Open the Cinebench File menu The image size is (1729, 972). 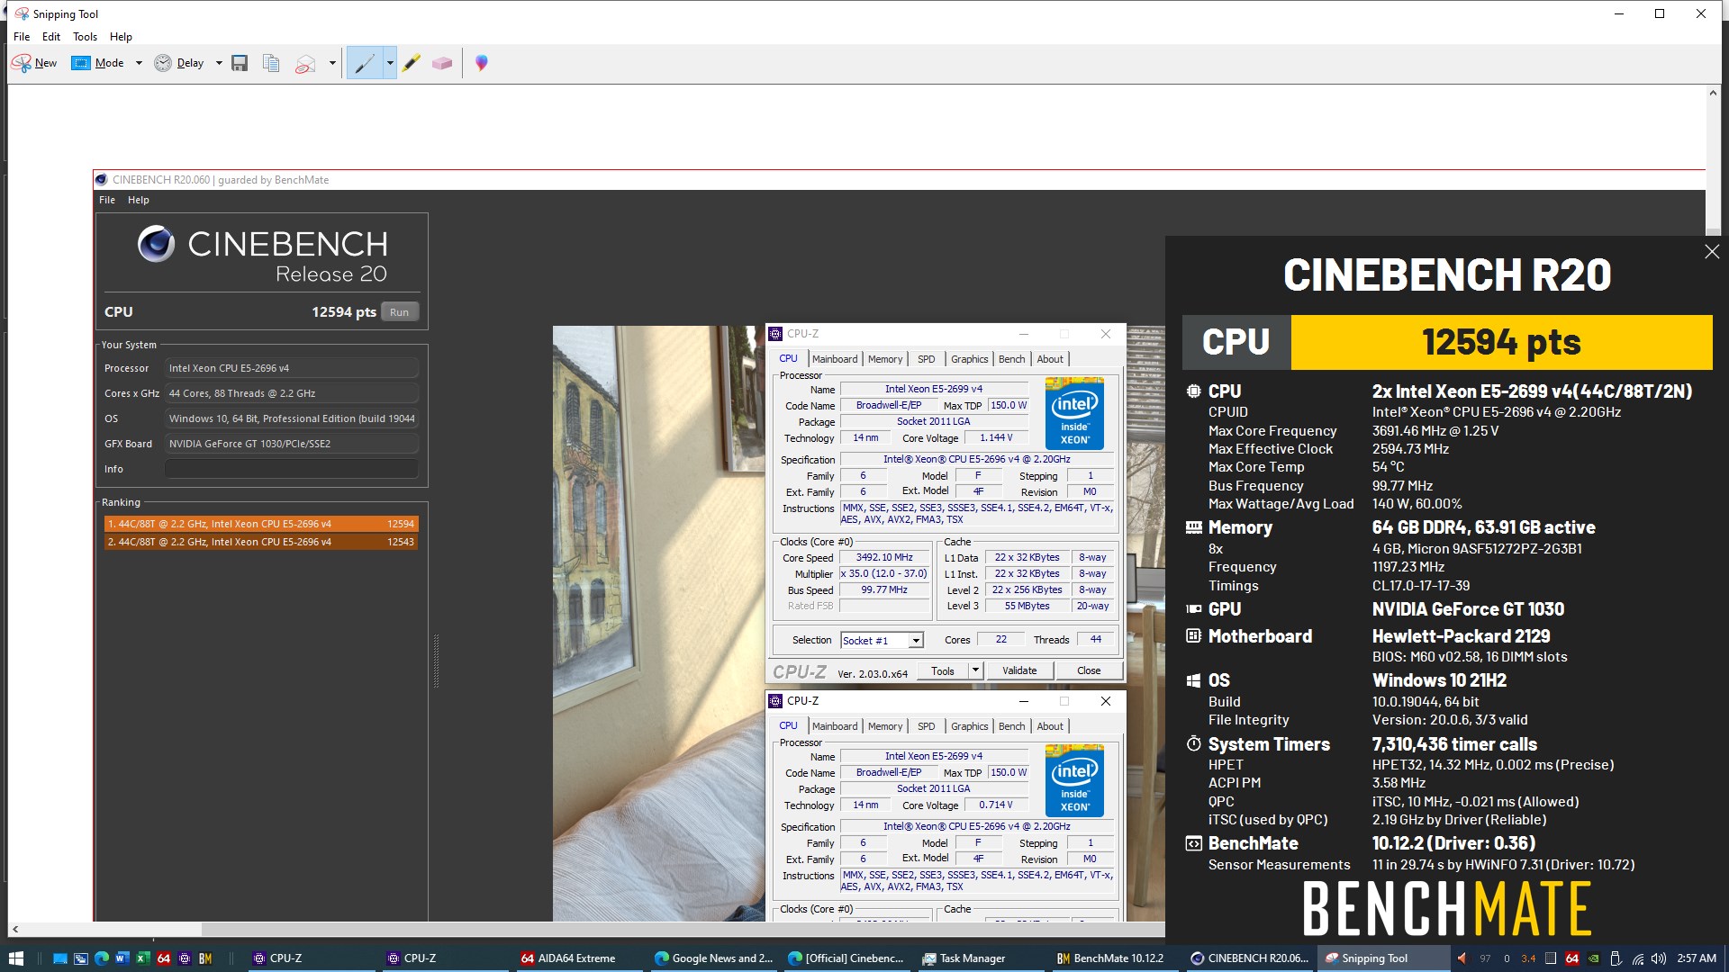(107, 200)
